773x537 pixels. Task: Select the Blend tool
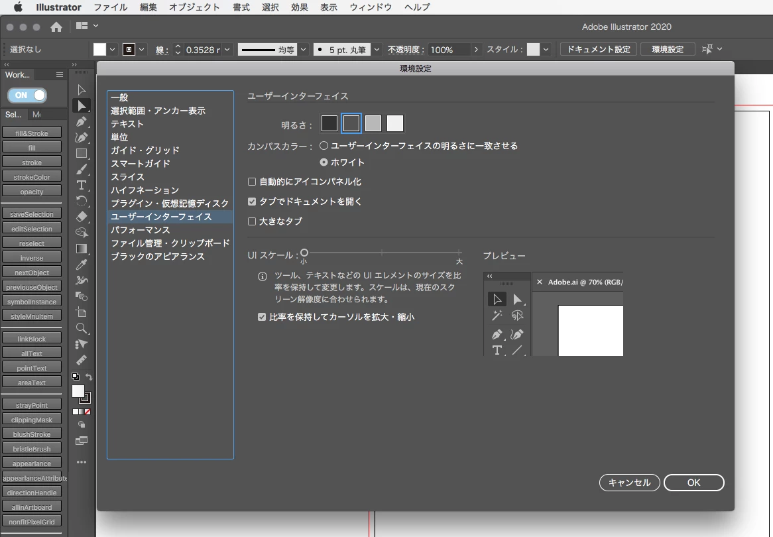click(x=82, y=296)
